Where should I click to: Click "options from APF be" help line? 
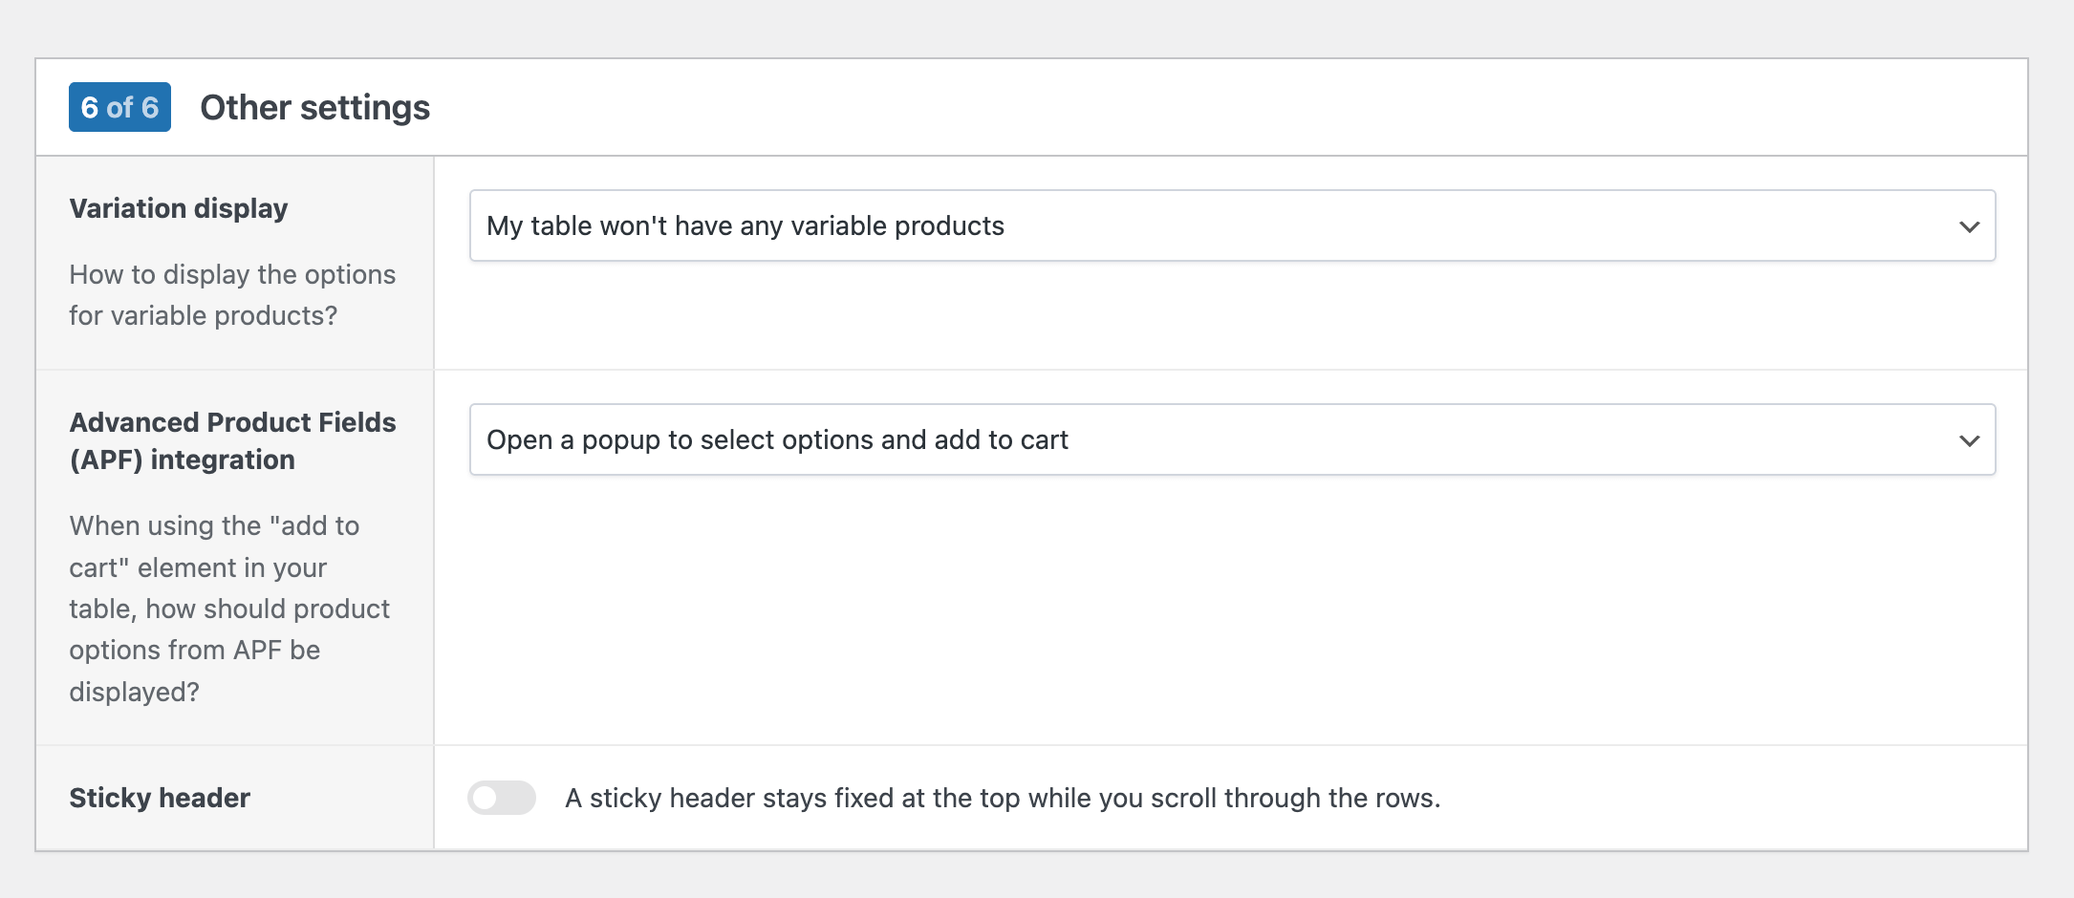[x=194, y=650]
